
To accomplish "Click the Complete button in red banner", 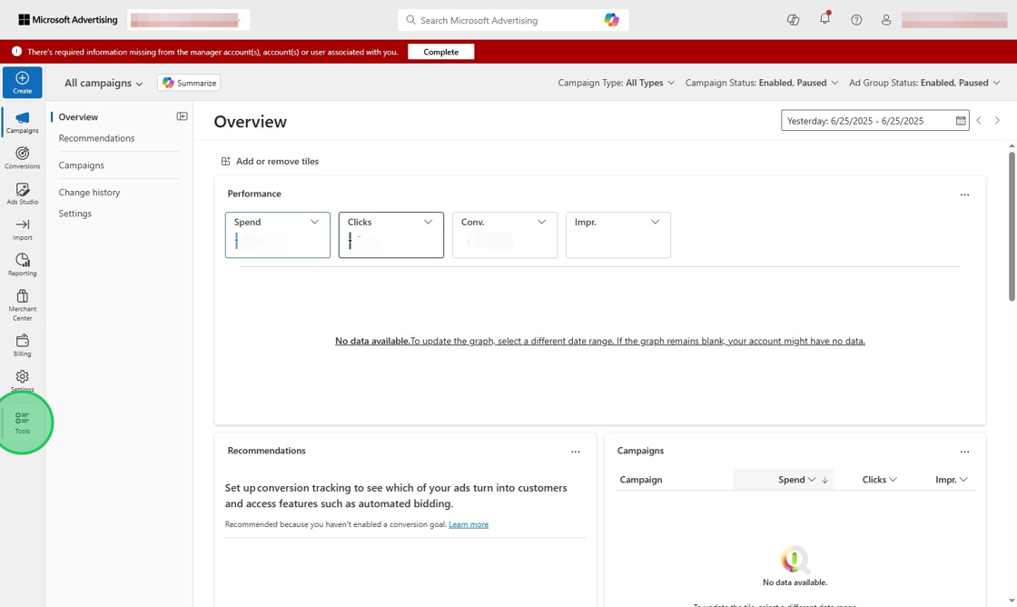I will [x=441, y=52].
